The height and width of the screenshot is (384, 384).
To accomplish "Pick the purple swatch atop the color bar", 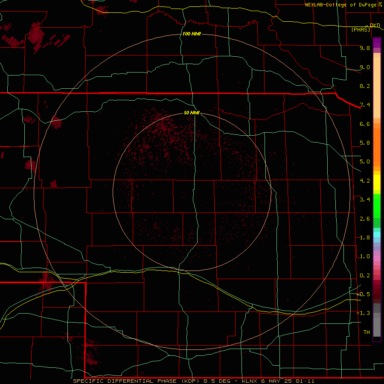I will point(377,43).
